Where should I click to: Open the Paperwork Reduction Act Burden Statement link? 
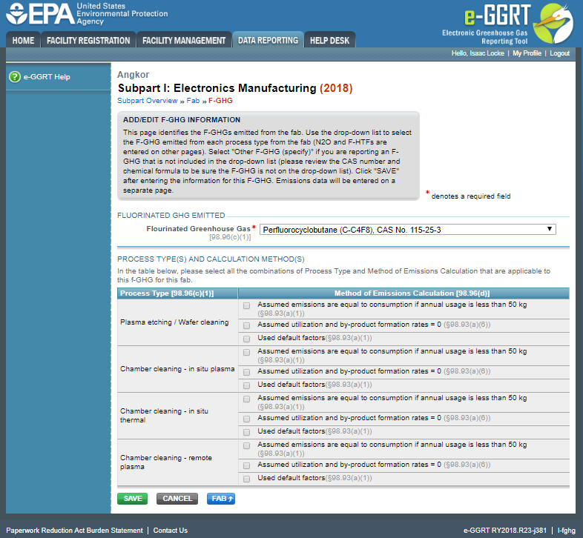coord(74,531)
